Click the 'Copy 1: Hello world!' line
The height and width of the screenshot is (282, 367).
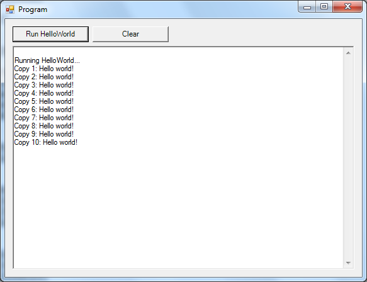pyautogui.click(x=44, y=69)
